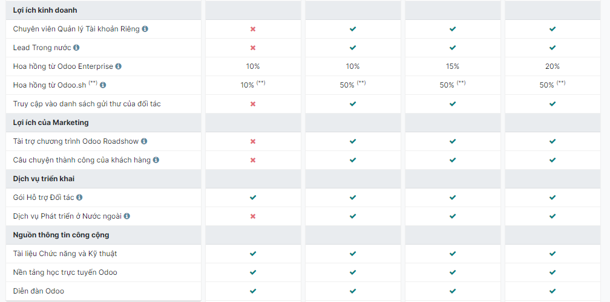Click the Lợi ích kinh doanh section header
610x302 pixels.
pos(45,10)
